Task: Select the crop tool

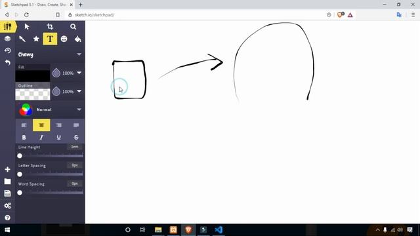Action: click(50, 26)
